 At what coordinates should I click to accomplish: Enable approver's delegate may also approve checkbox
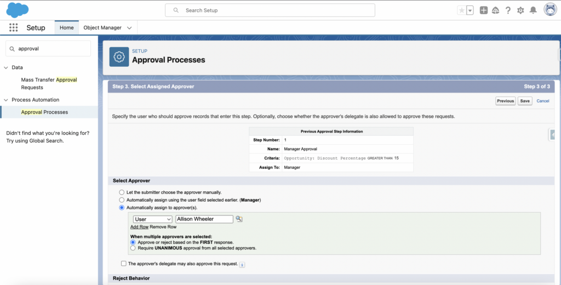pos(124,264)
